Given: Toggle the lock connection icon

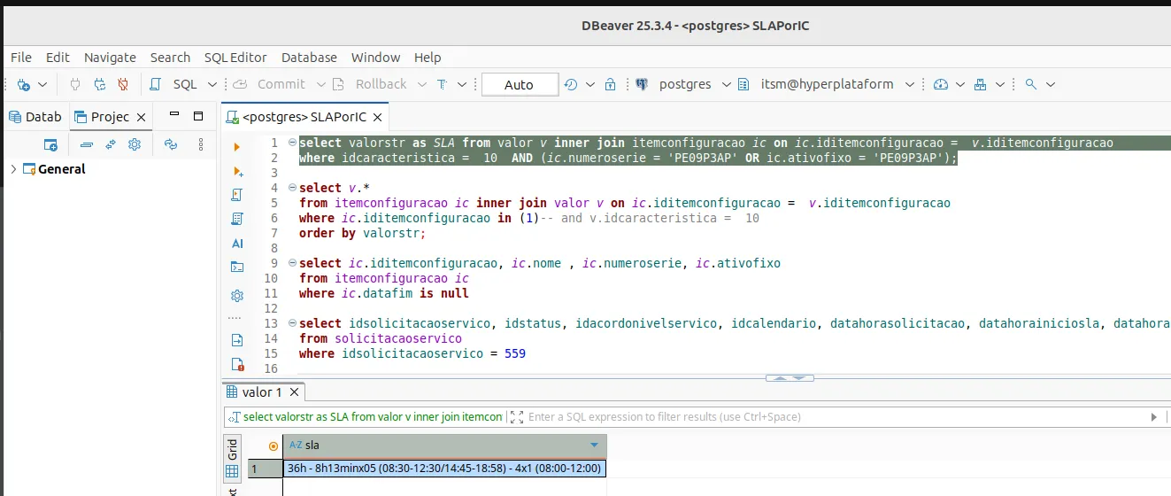Looking at the screenshot, I should (610, 84).
